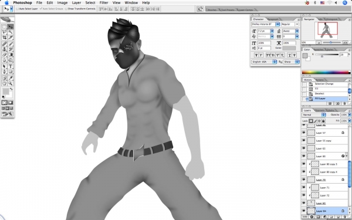This screenshot has width=352, height=220.
Task: Open the Window menu
Action: (x=131, y=3)
